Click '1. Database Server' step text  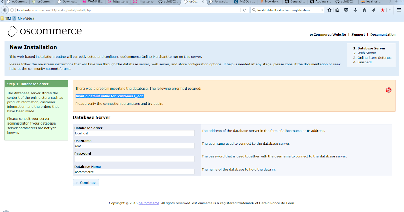(369, 48)
